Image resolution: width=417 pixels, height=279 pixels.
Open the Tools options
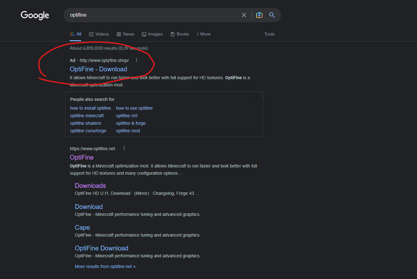[269, 34]
